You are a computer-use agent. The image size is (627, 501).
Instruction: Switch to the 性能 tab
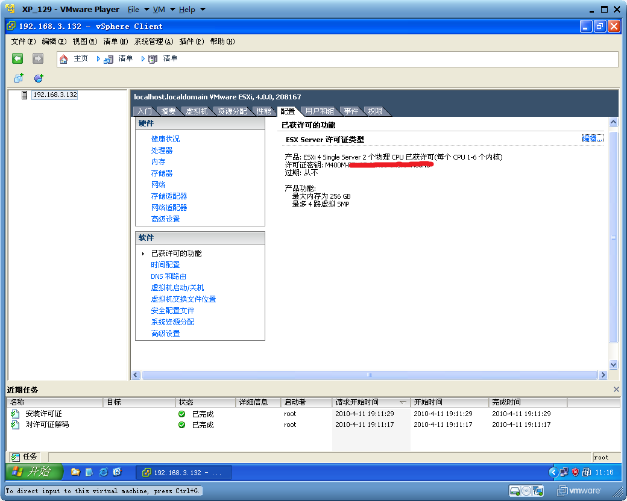(263, 111)
